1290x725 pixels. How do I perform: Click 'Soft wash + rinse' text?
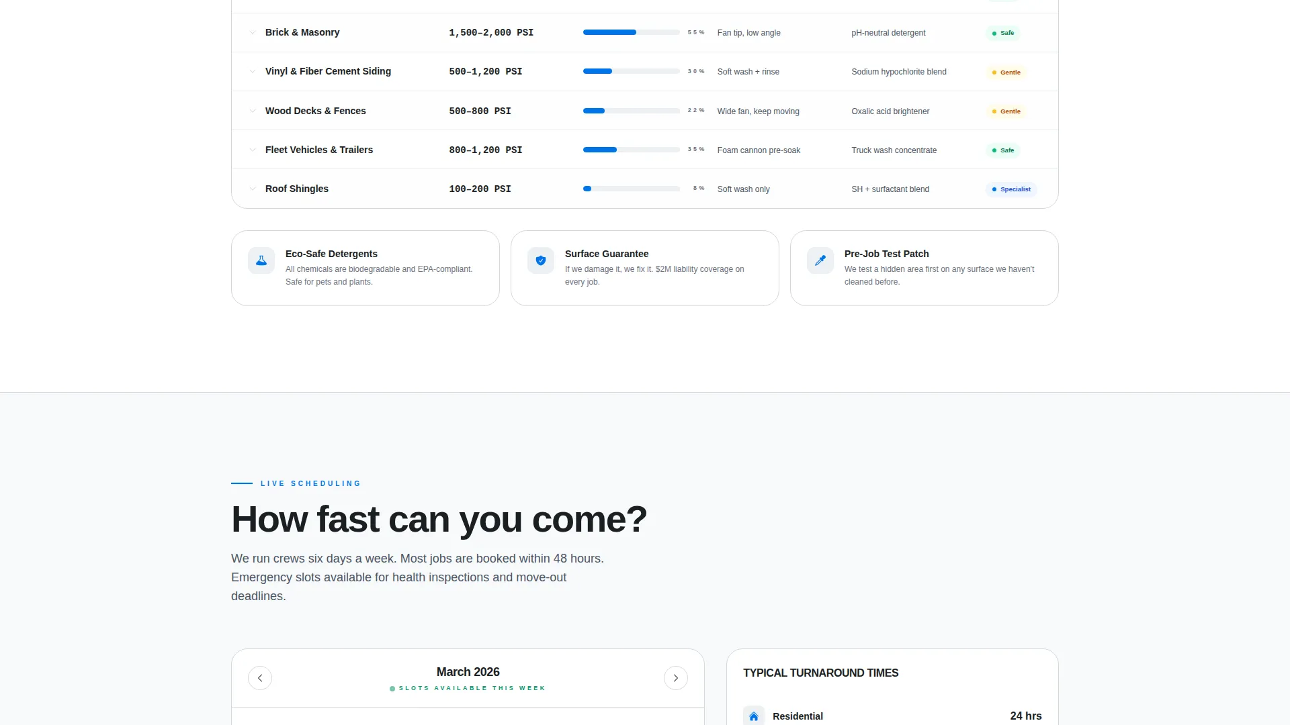(x=748, y=72)
